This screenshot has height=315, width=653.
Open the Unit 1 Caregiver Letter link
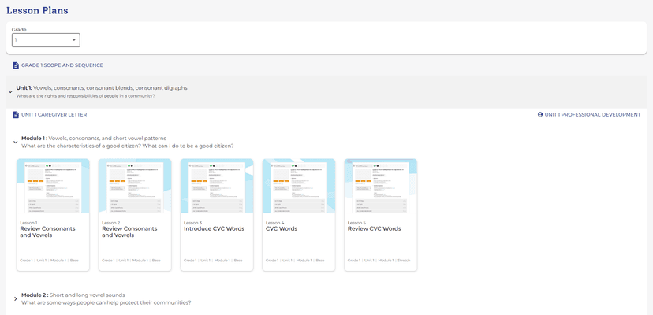54,115
